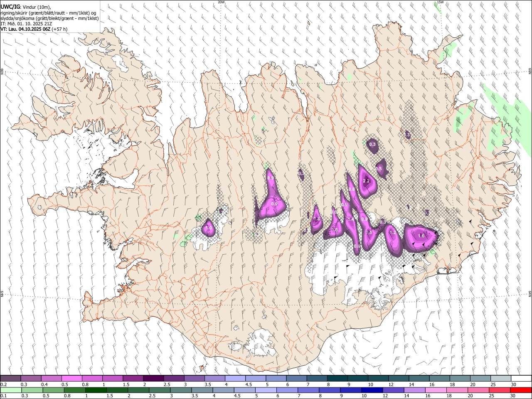Click the "1.4" snowfall value on the map

(351, 219)
